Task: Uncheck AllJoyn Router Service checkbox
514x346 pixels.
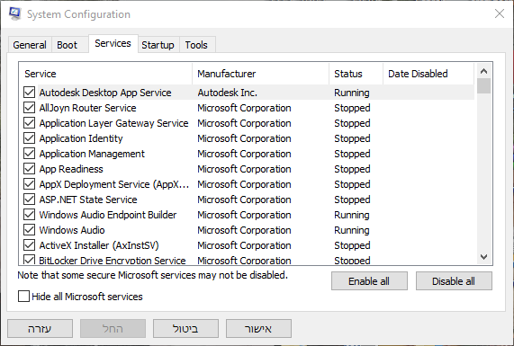Action: point(29,108)
